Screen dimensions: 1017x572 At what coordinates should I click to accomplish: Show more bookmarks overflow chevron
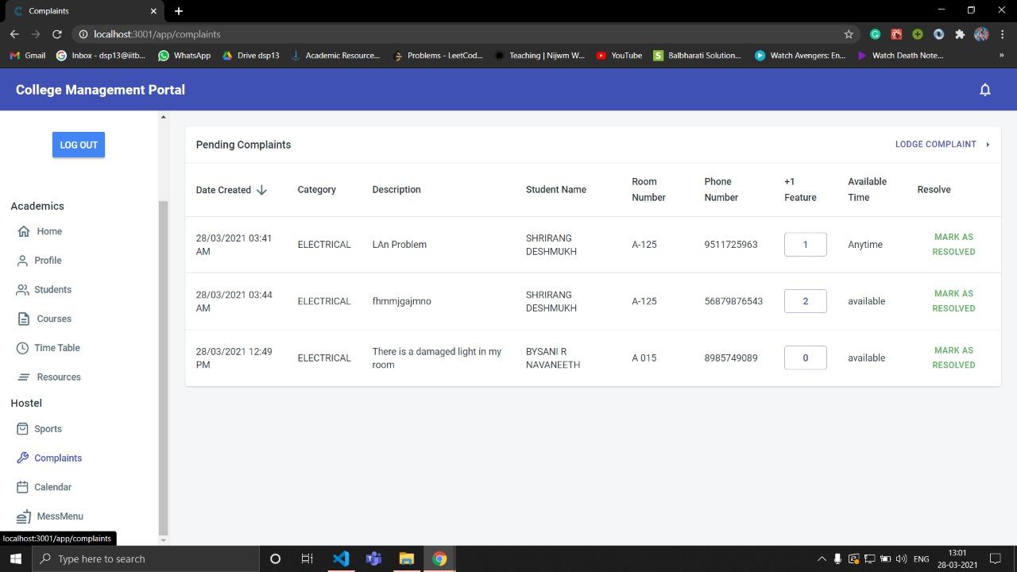(x=1001, y=56)
